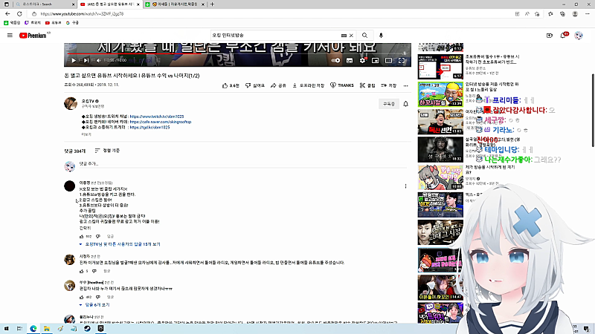The image size is (595, 334).
Task: Open Microsoft Edge from the taskbar
Action: [x=33, y=329]
